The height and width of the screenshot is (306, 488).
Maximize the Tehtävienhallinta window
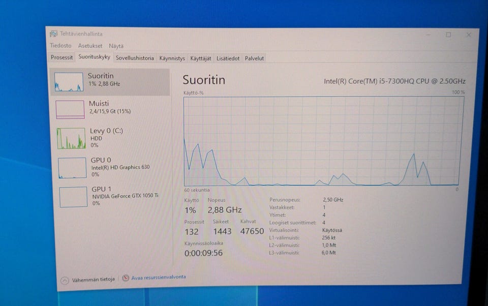[448, 35]
